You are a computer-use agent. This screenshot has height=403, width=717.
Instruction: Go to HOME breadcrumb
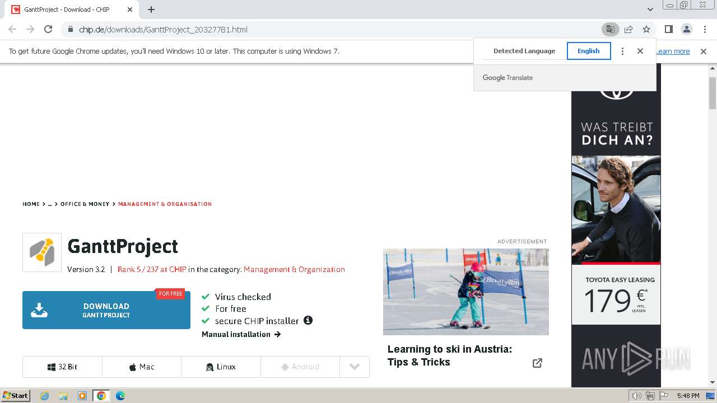tap(31, 204)
